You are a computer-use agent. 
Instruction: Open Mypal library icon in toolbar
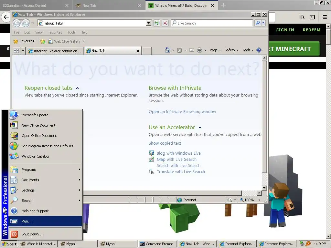302,17
